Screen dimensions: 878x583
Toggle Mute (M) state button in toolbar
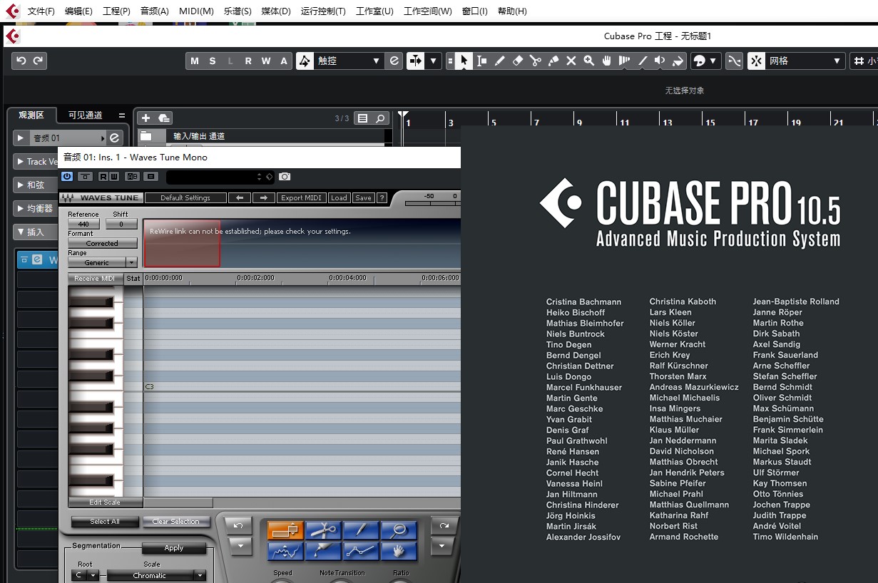pyautogui.click(x=195, y=61)
